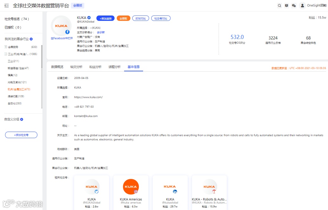Open the feedback message icon in header
Image resolution: width=328 pixels, height=210 pixels.
pyautogui.click(x=286, y=6)
